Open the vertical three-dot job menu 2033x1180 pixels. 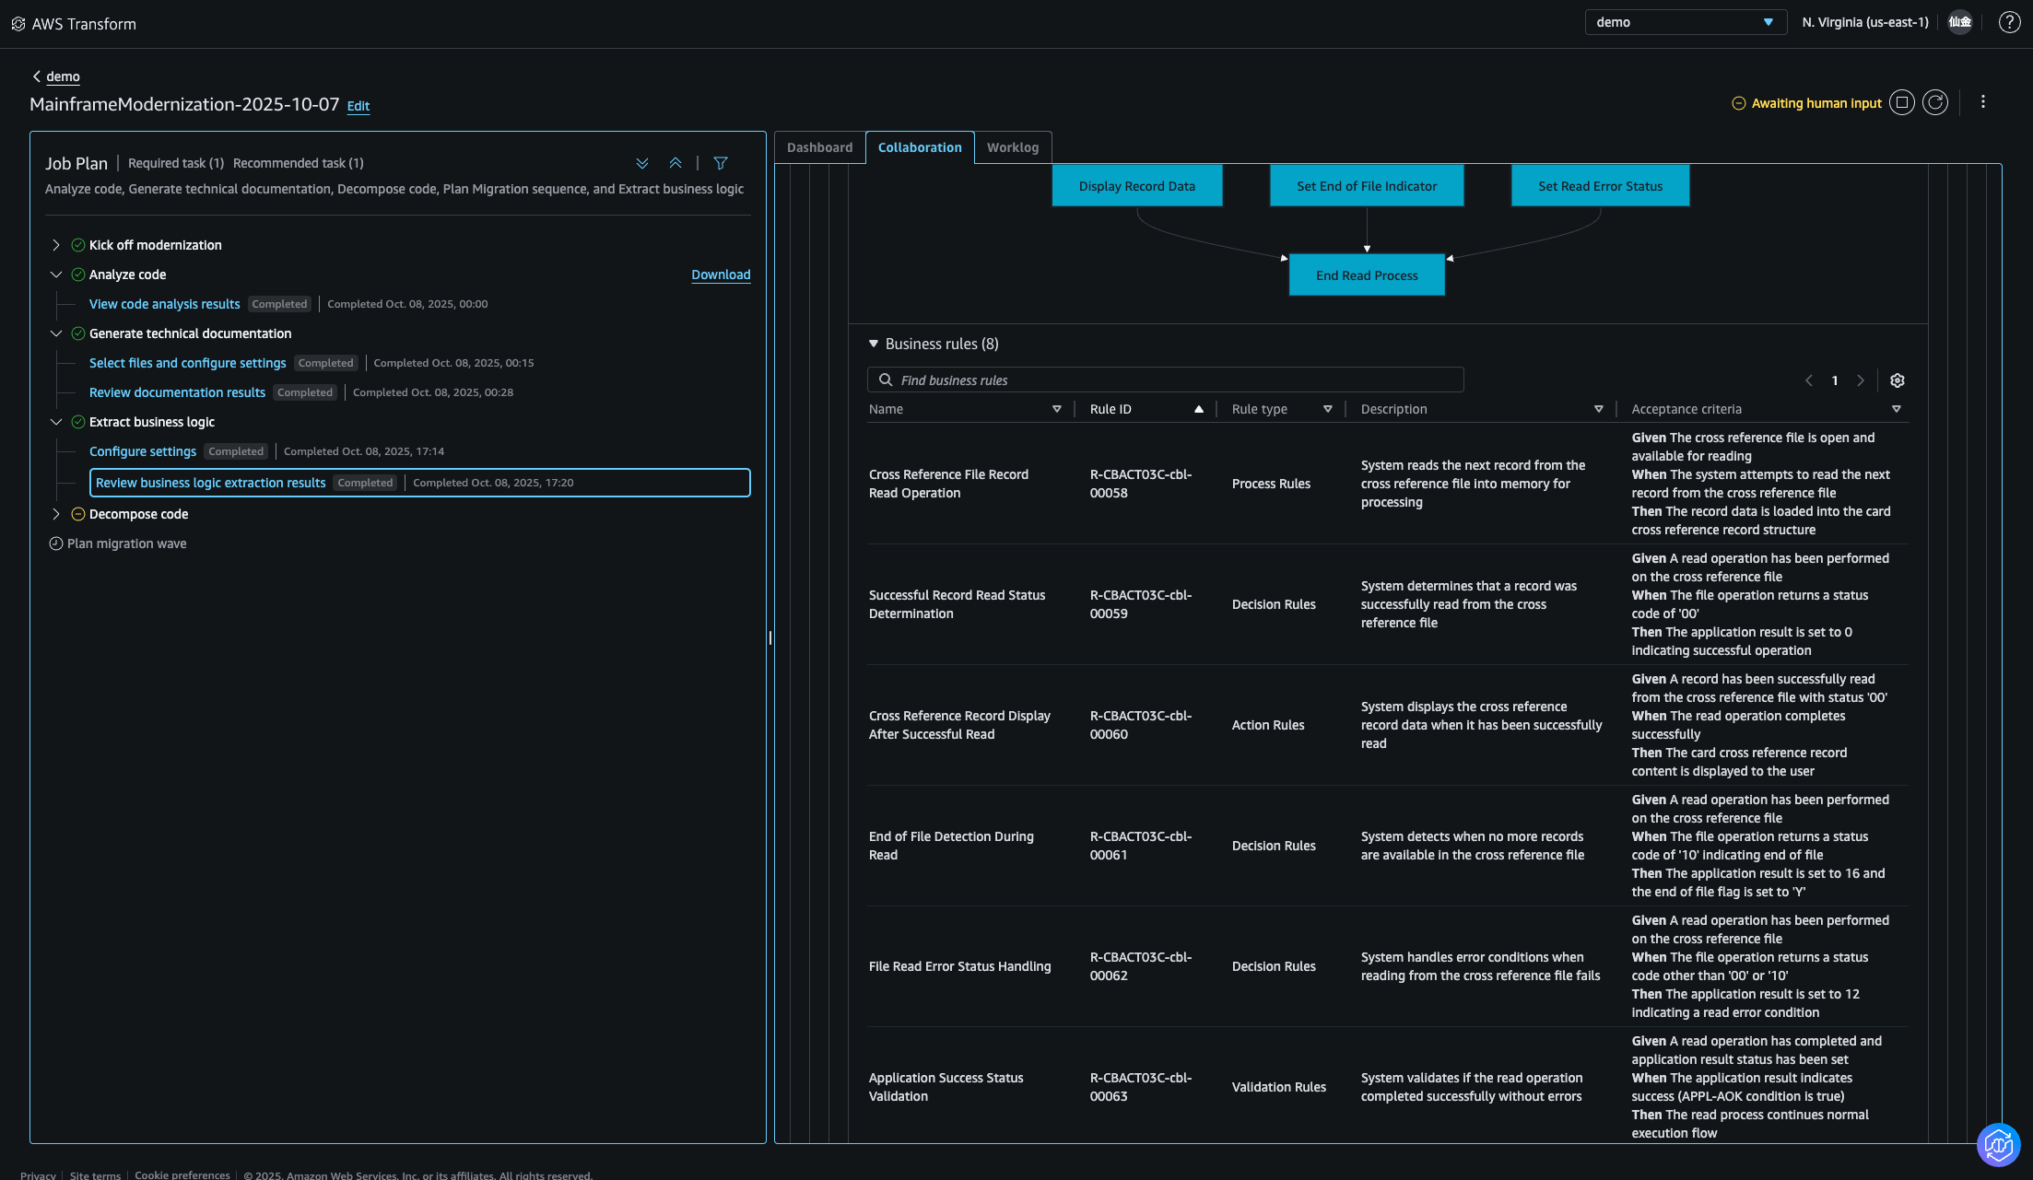click(x=1982, y=102)
